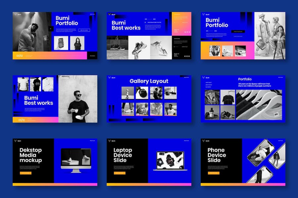Click the outlined button beside first Bumi Portfolio text

(84, 30)
